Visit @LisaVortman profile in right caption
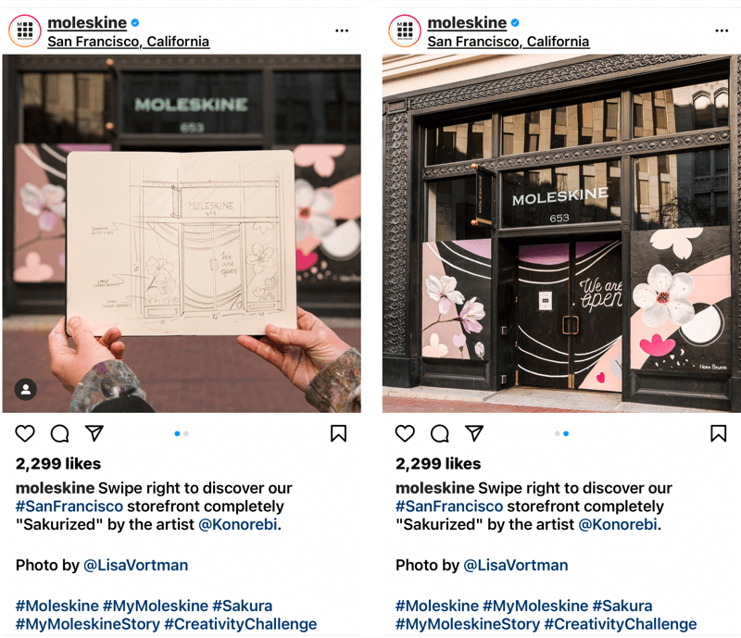741x638 pixels. (x=516, y=565)
